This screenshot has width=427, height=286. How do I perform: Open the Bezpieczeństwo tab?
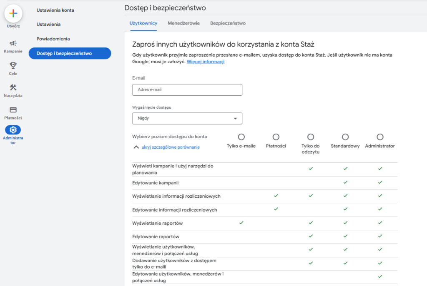pos(228,23)
